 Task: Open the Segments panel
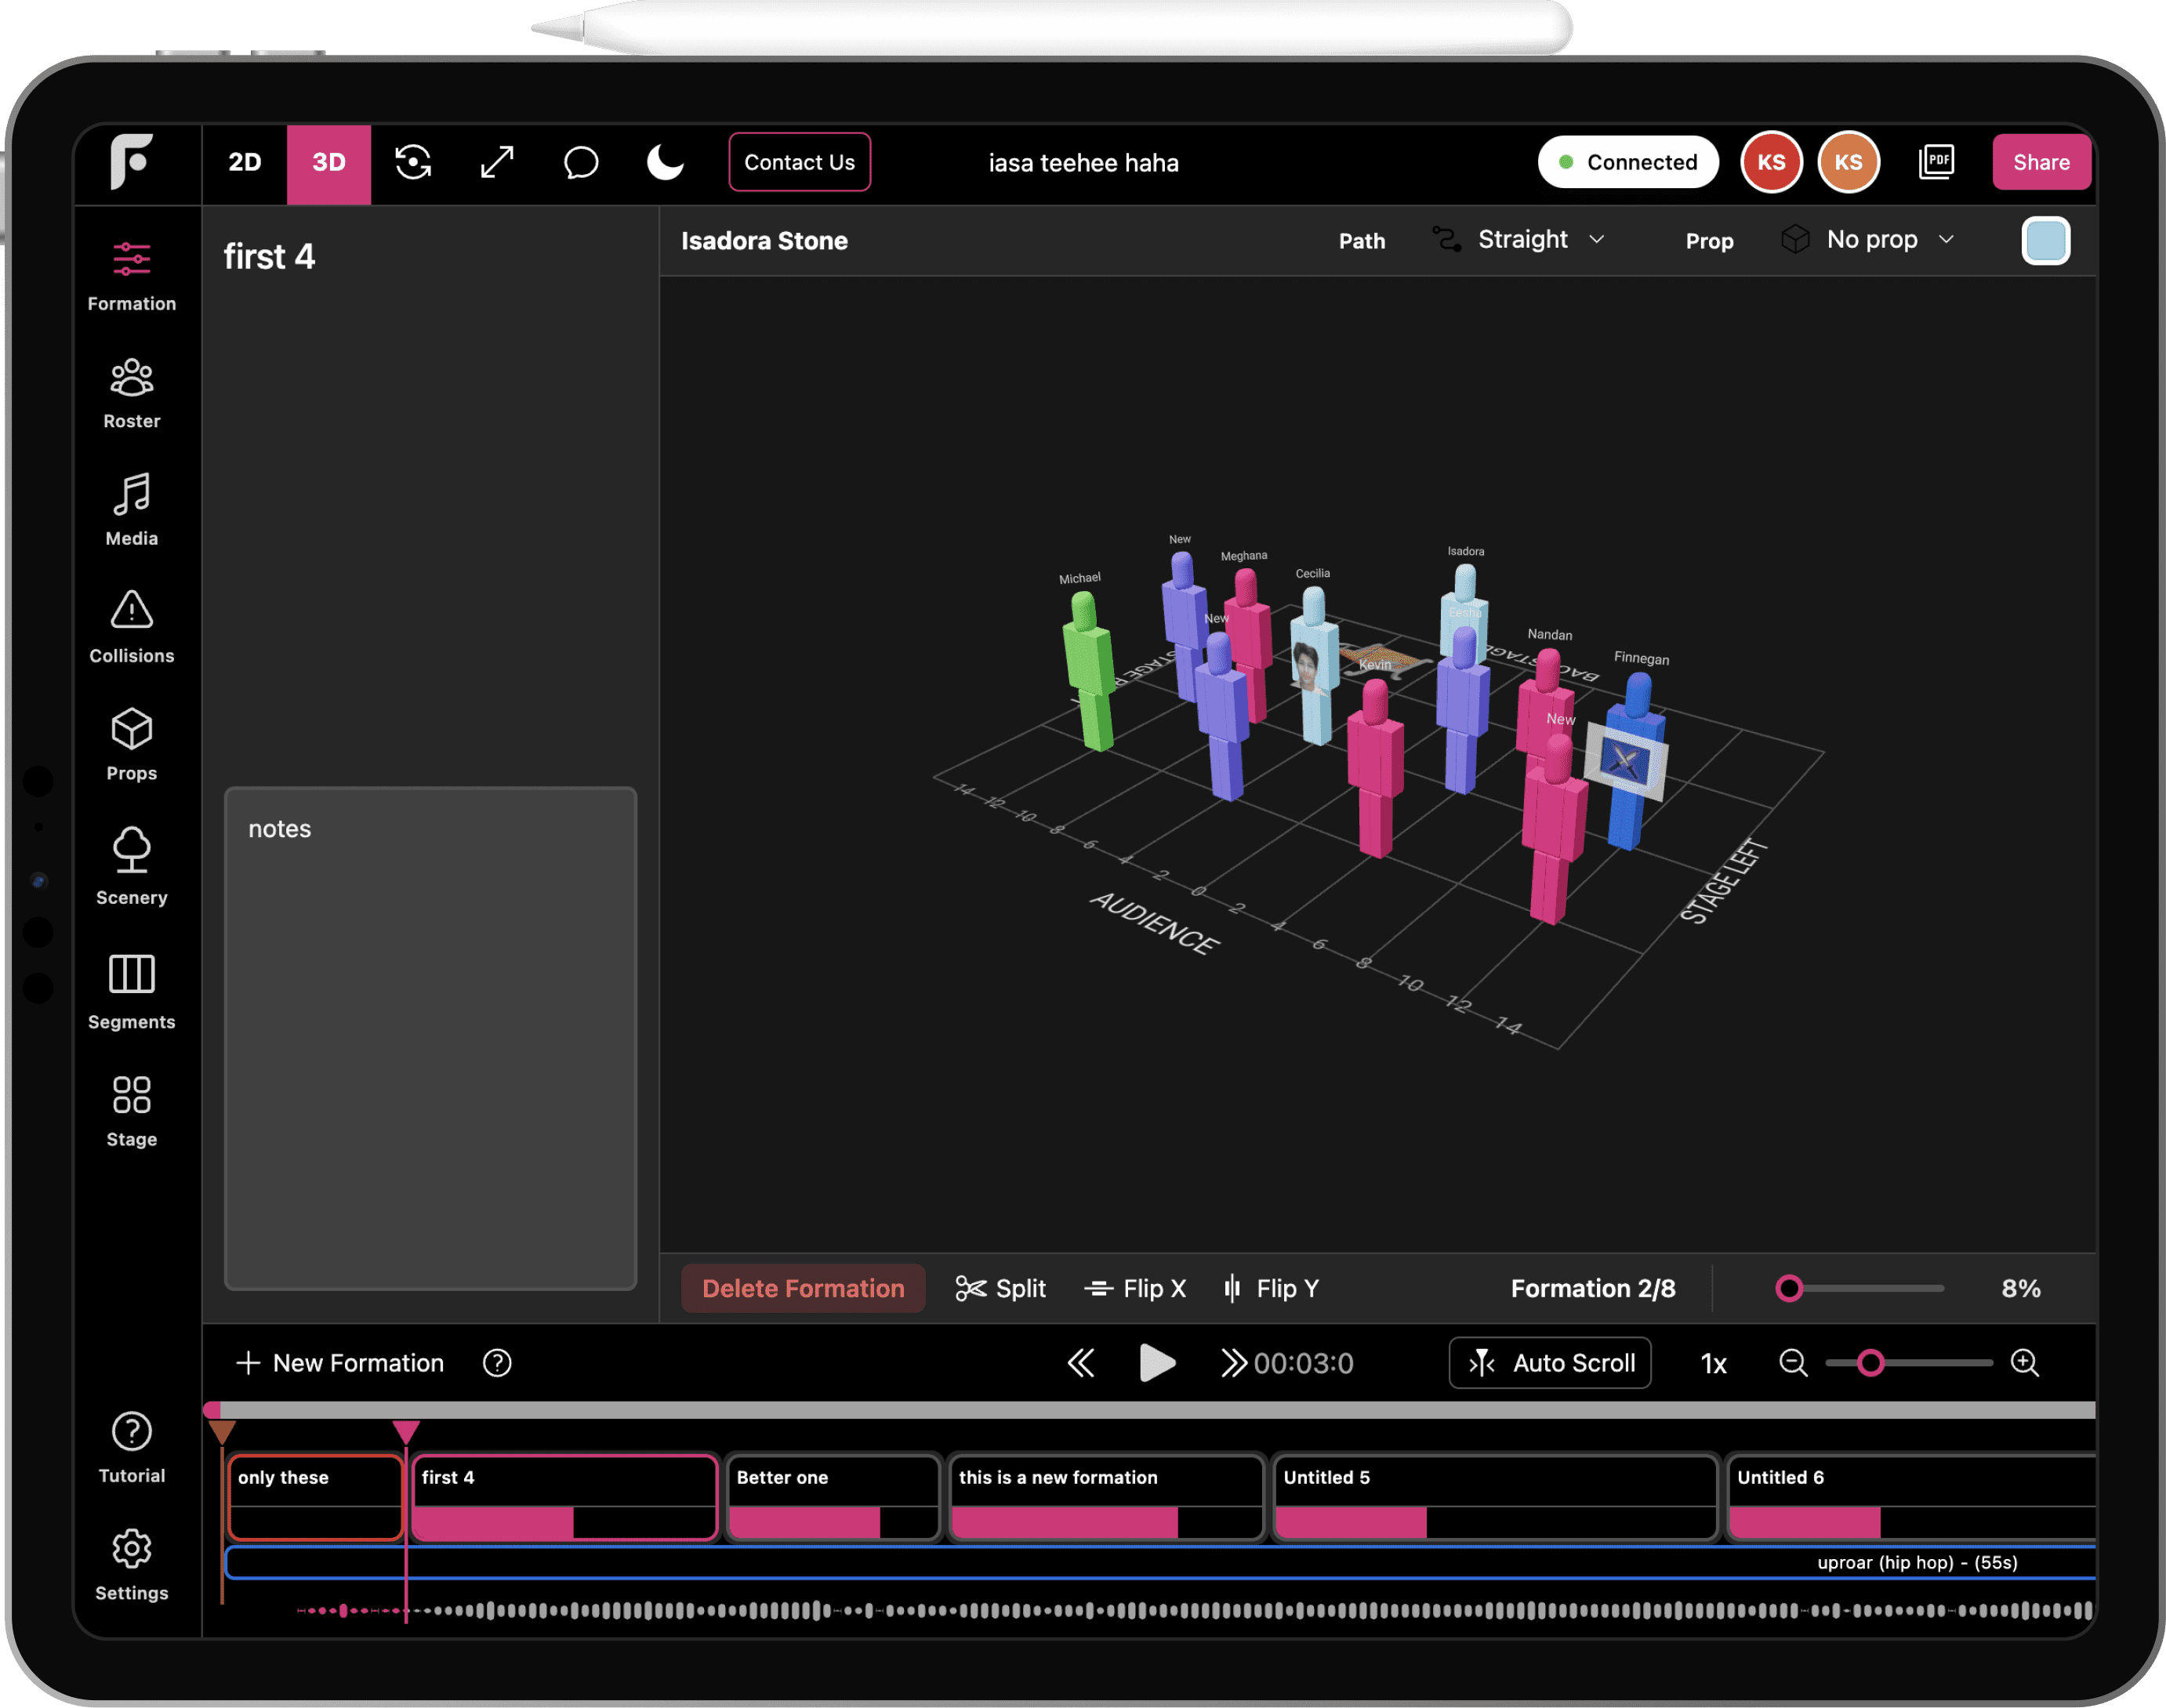(x=131, y=992)
